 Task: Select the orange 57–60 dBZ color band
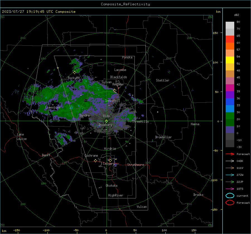coord(230,46)
